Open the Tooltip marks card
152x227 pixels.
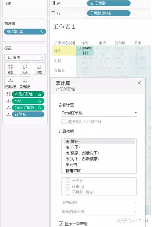25,83
